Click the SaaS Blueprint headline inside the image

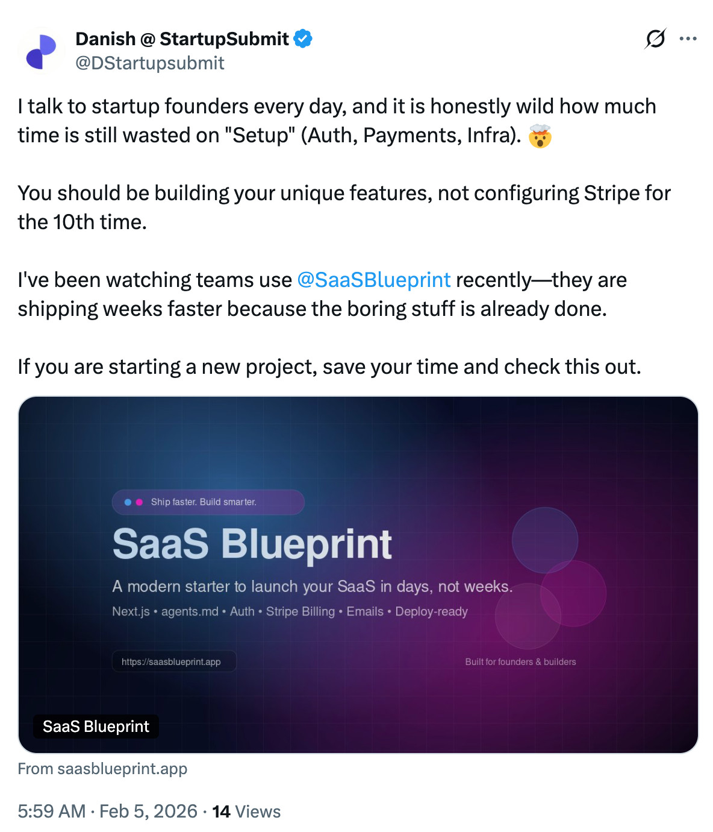(252, 543)
